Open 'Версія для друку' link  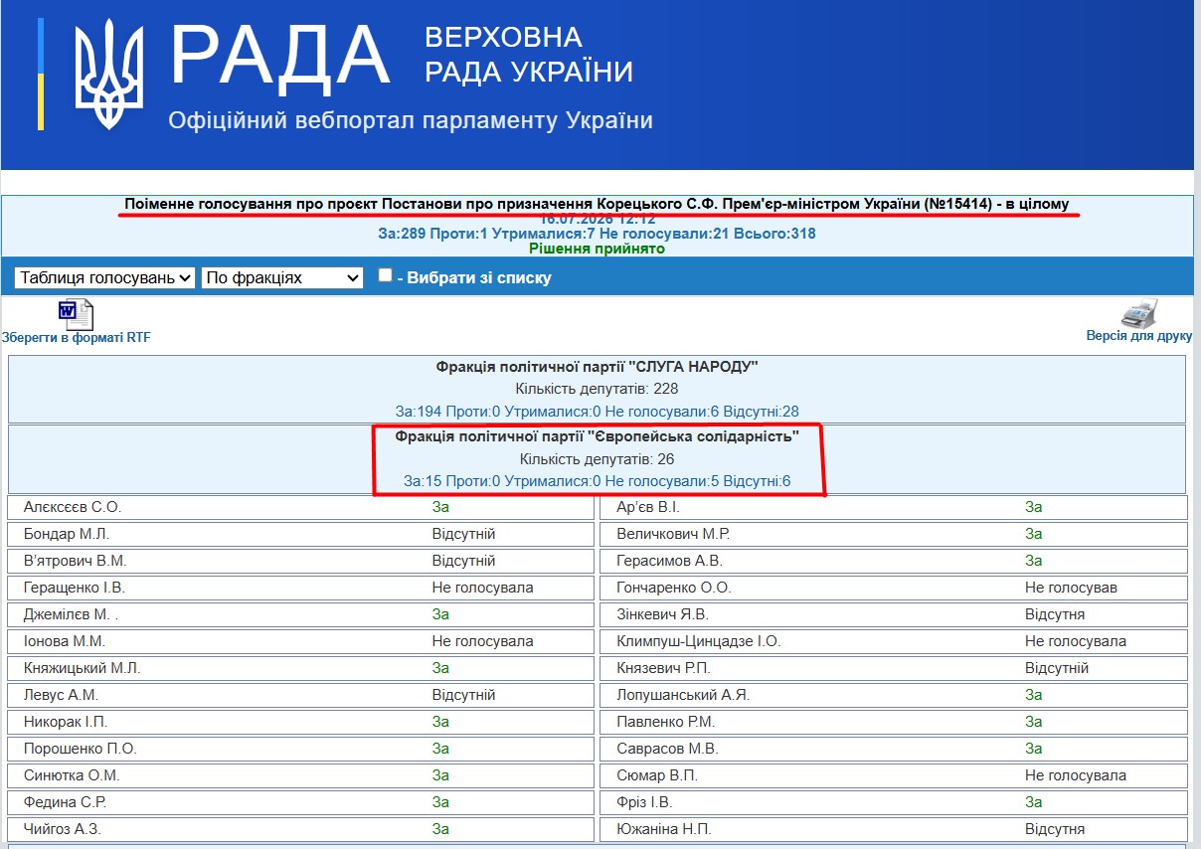point(1139,336)
